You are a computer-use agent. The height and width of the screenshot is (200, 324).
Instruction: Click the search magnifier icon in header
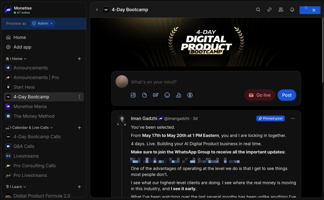click(x=258, y=10)
